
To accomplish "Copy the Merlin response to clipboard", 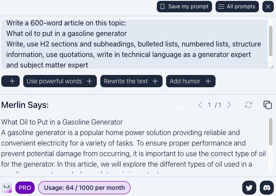I will coord(268,105).
